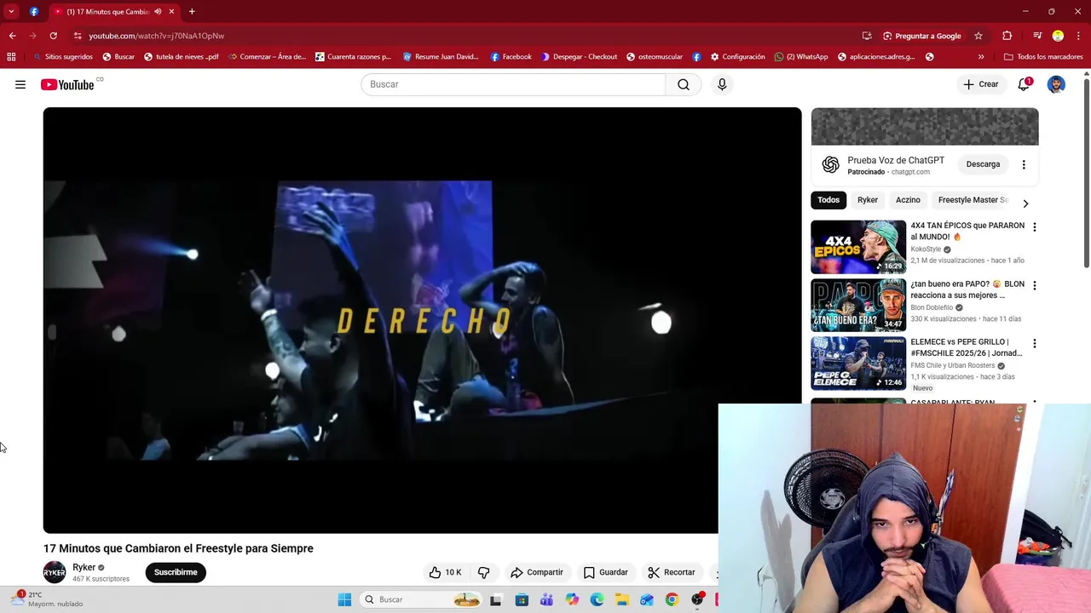
Task: Click Preguntar a Google button
Action: point(921,36)
